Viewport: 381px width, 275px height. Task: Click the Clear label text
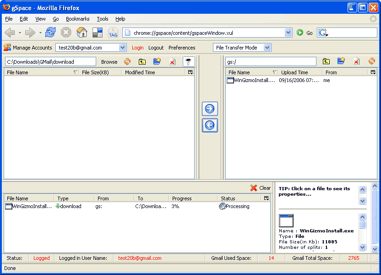(x=265, y=188)
